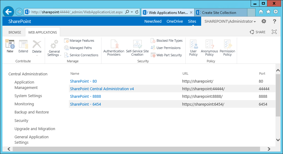Click the Delete web application icon
283x154 pixels.
coord(37,44)
